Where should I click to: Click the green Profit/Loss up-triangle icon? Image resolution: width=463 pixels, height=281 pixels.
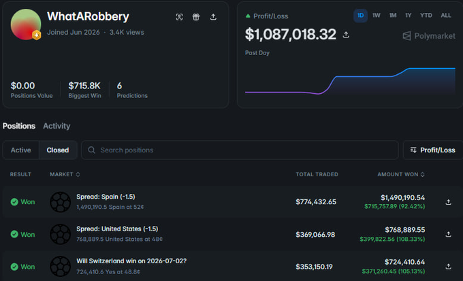click(248, 16)
